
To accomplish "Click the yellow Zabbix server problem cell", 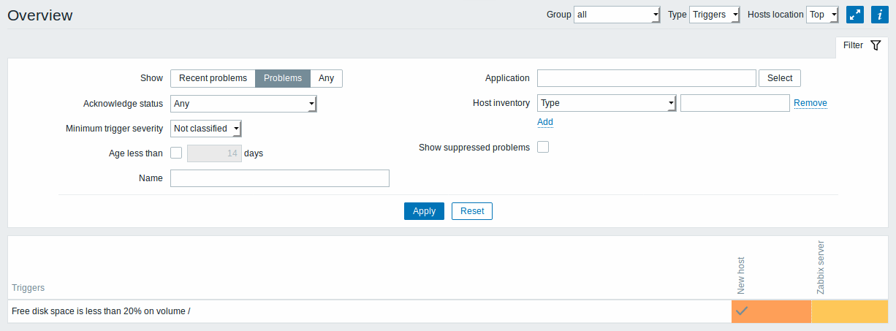I will [849, 311].
